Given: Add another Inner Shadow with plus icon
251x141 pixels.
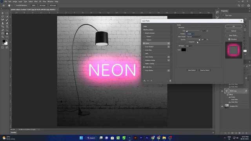Looking at the screenshot, I should [169, 47].
